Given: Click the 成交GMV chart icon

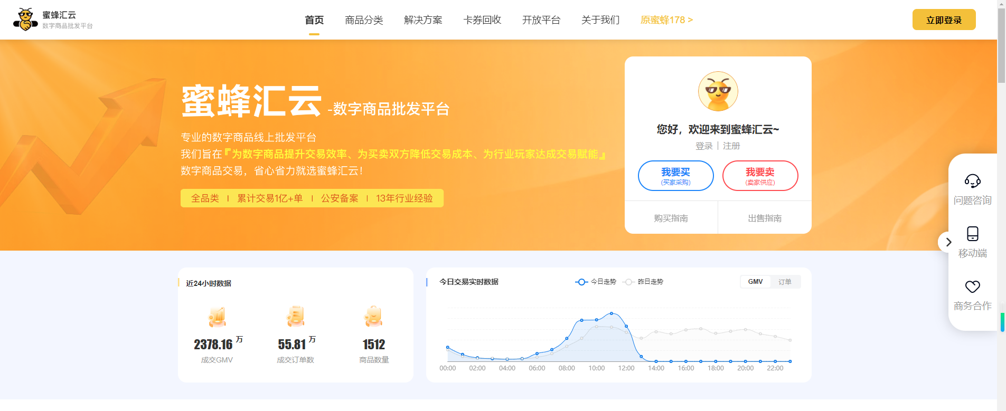Looking at the screenshot, I should (x=217, y=317).
